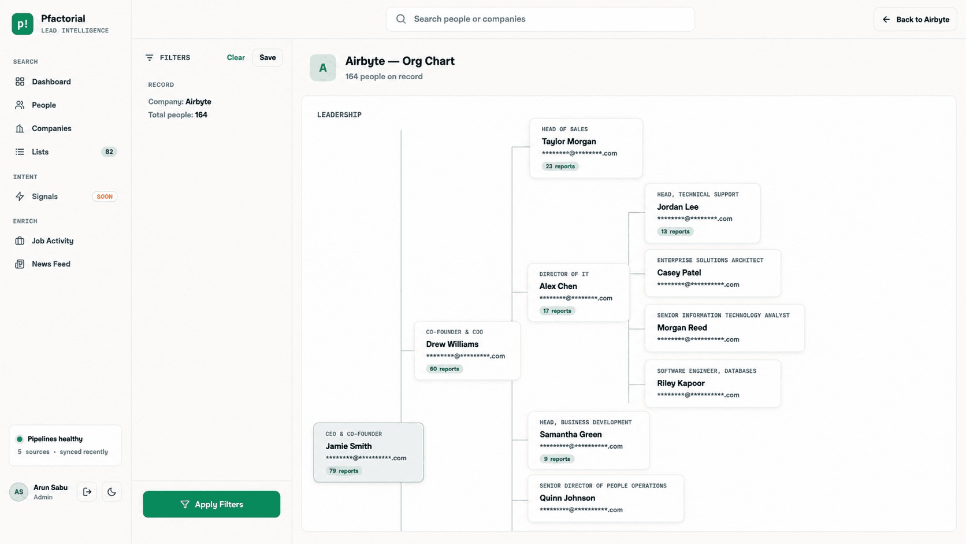The width and height of the screenshot is (966, 544).
Task: Click the Pfactorial green logo icon
Action: click(x=23, y=24)
